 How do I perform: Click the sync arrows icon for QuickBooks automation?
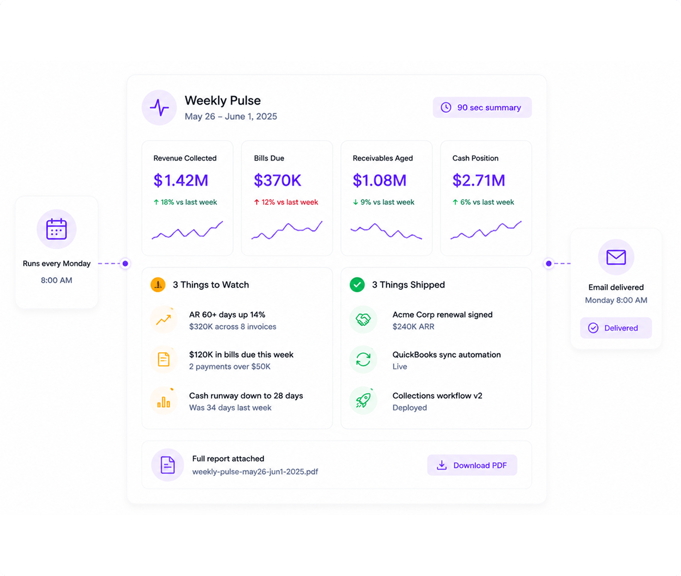[363, 359]
